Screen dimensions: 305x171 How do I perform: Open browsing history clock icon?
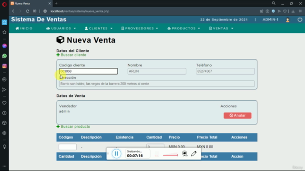coord(4,113)
